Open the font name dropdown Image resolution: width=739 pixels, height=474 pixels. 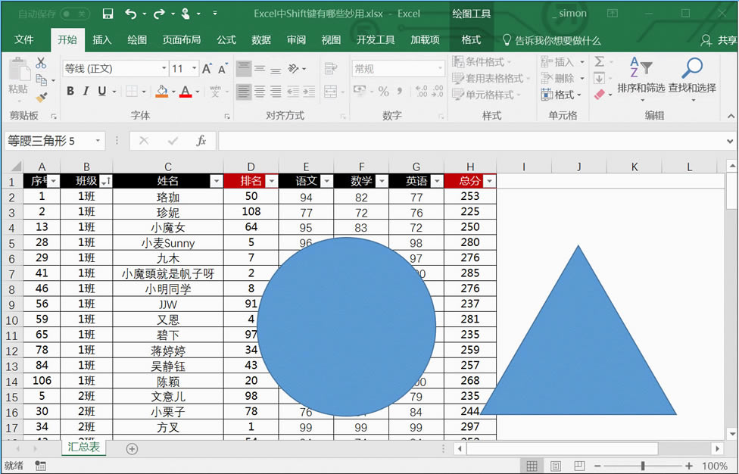(163, 69)
